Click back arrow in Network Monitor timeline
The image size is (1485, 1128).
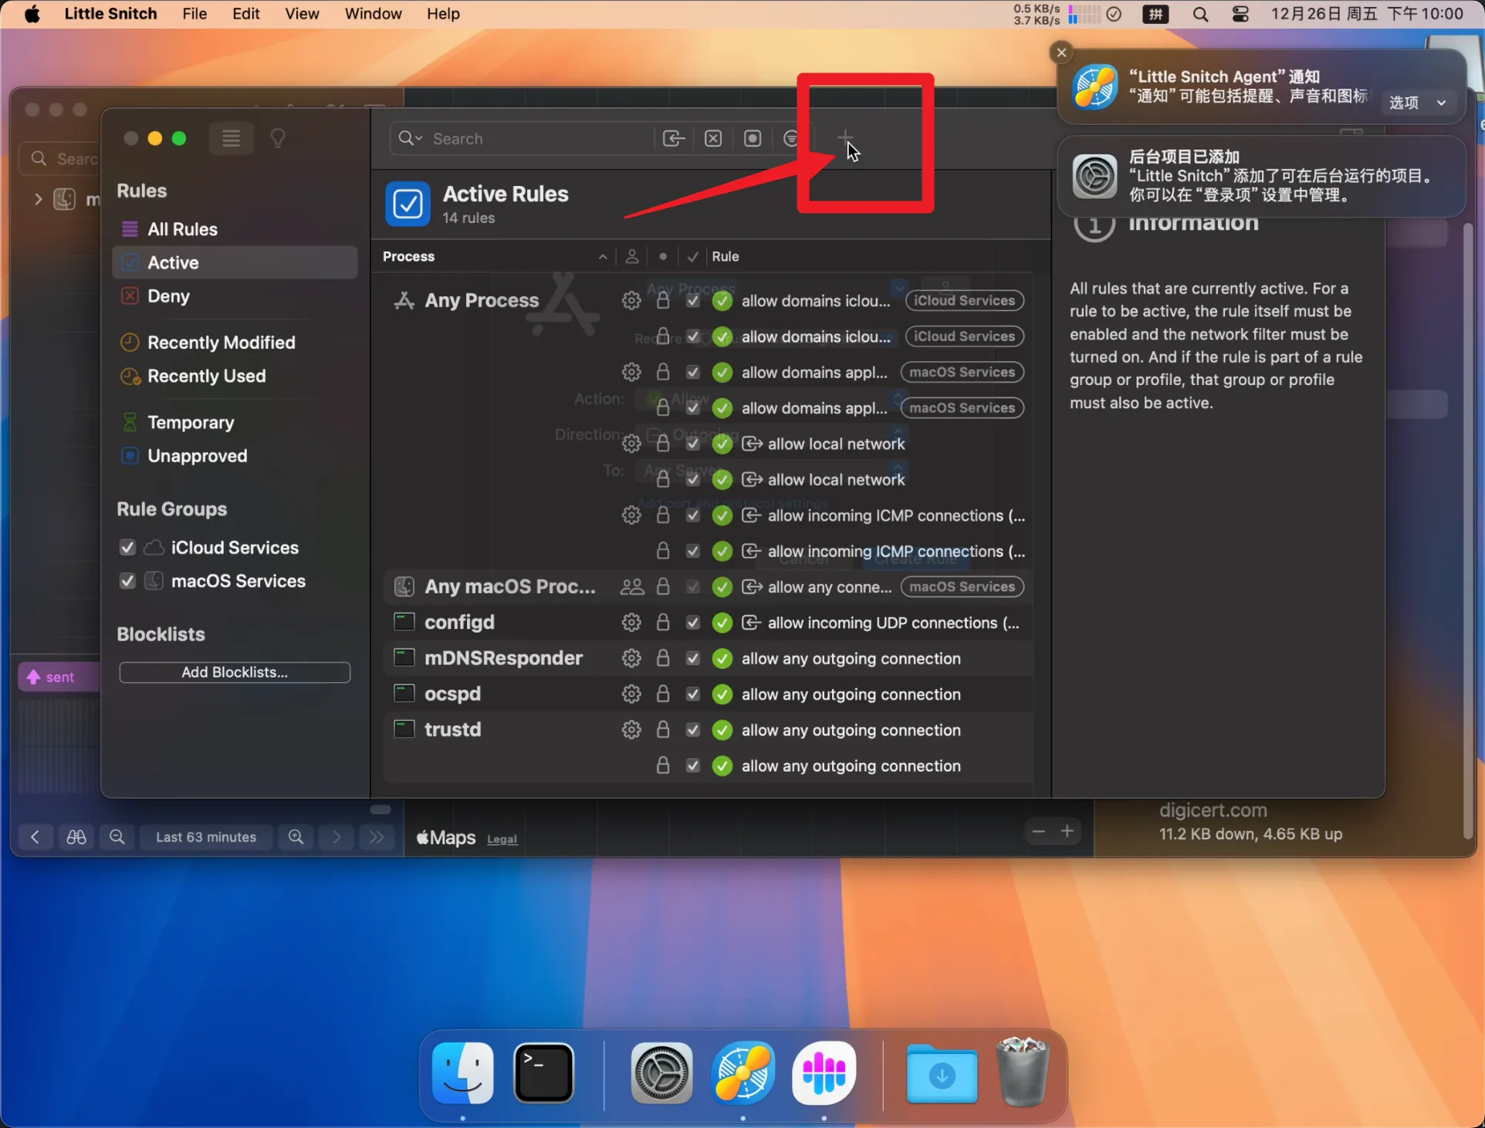coord(35,837)
